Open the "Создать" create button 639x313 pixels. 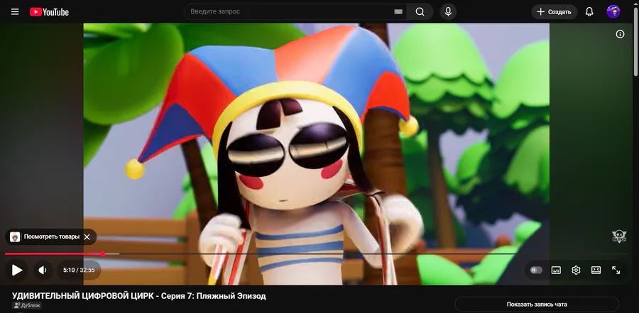[555, 12]
